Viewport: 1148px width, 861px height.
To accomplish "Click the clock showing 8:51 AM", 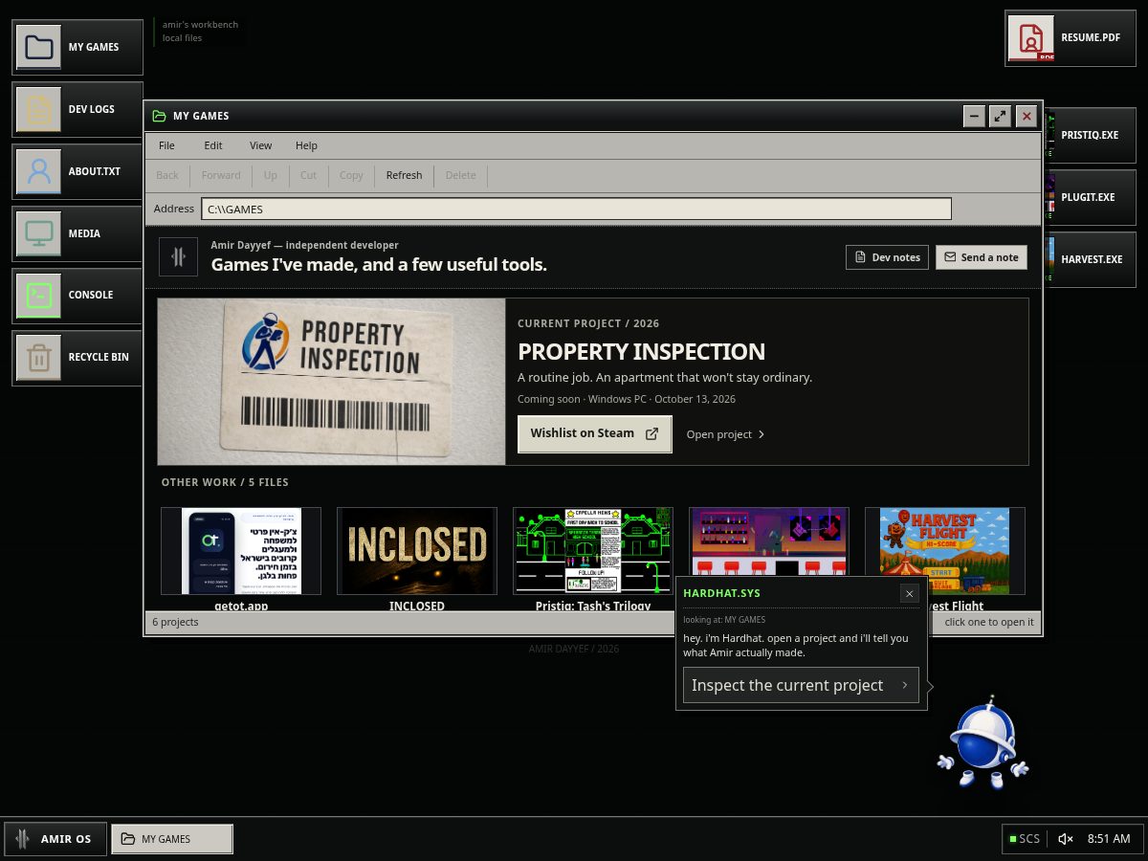I will click(1109, 839).
